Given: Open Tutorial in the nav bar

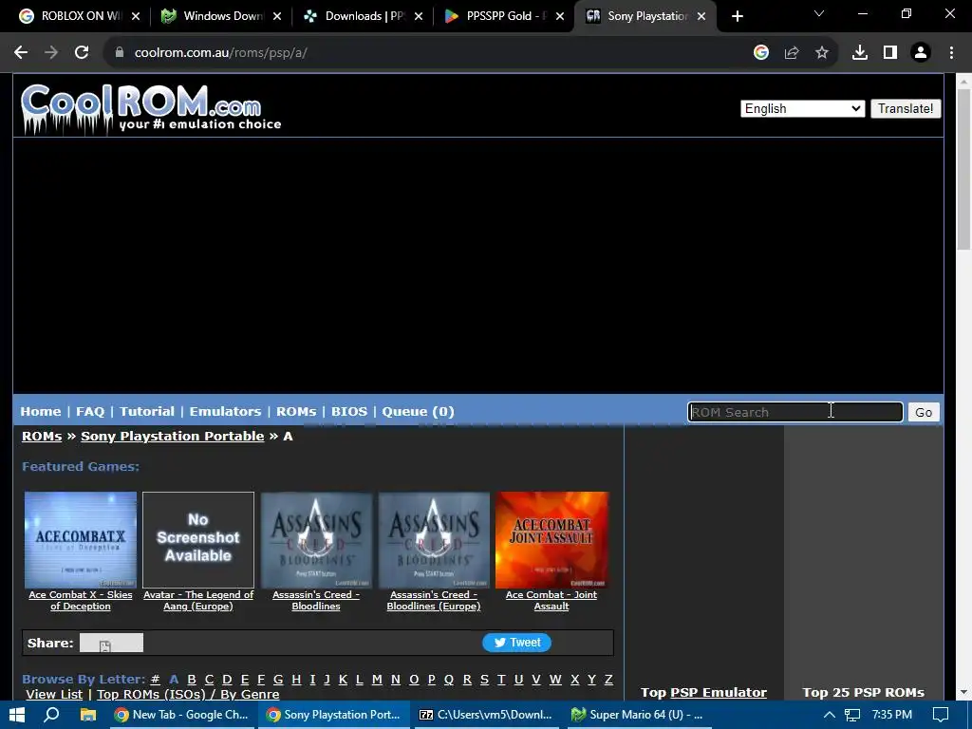Looking at the screenshot, I should tap(147, 412).
